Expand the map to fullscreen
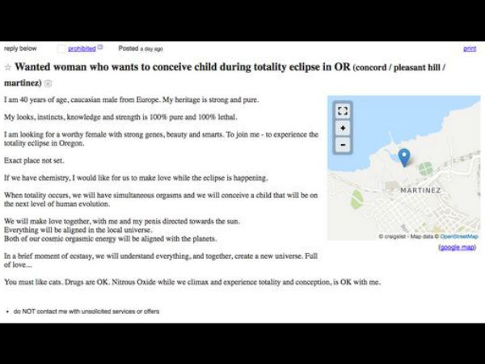The height and width of the screenshot is (364, 485). (343, 111)
